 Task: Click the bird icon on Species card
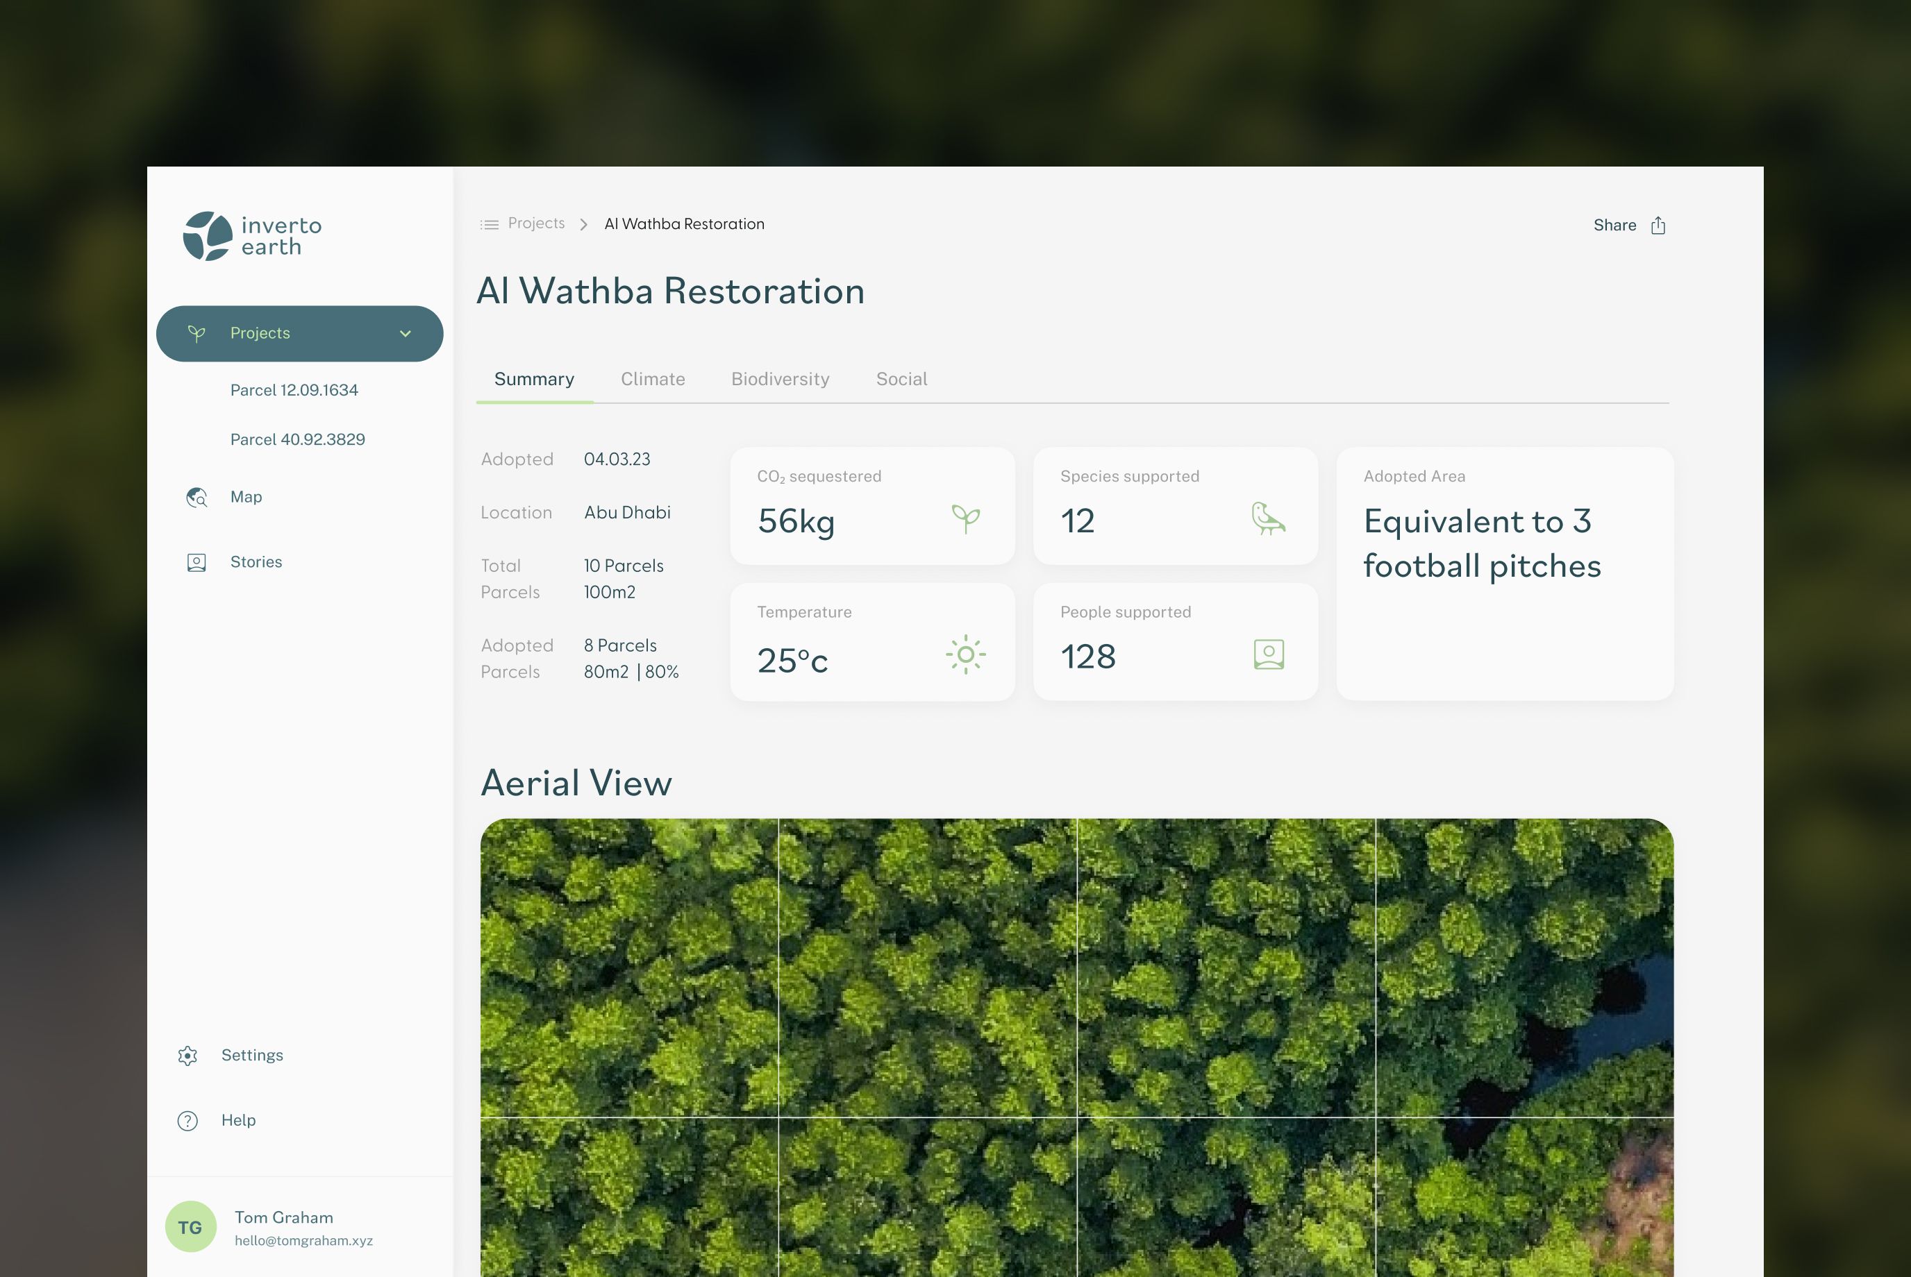point(1268,519)
